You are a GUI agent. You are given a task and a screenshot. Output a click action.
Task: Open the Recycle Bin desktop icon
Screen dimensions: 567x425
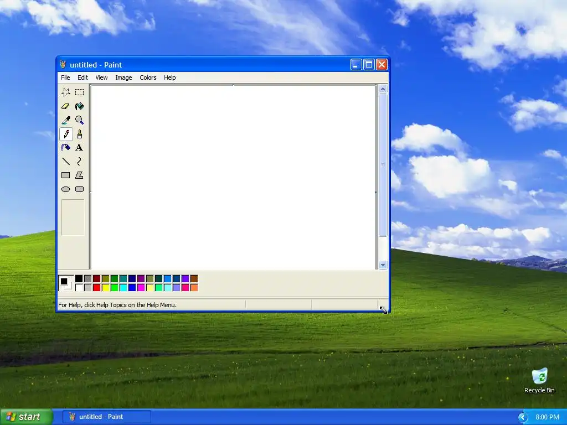[x=539, y=381]
